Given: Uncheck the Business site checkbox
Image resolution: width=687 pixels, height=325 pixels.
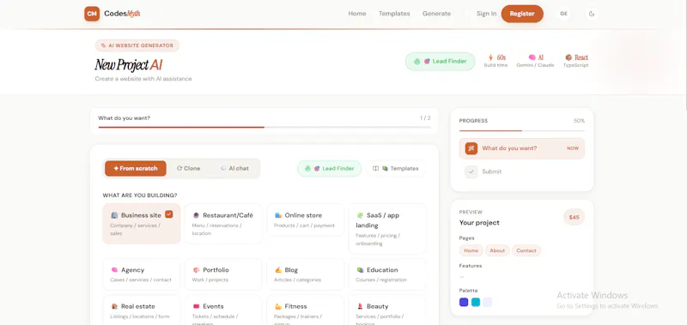Looking at the screenshot, I should 169,214.
